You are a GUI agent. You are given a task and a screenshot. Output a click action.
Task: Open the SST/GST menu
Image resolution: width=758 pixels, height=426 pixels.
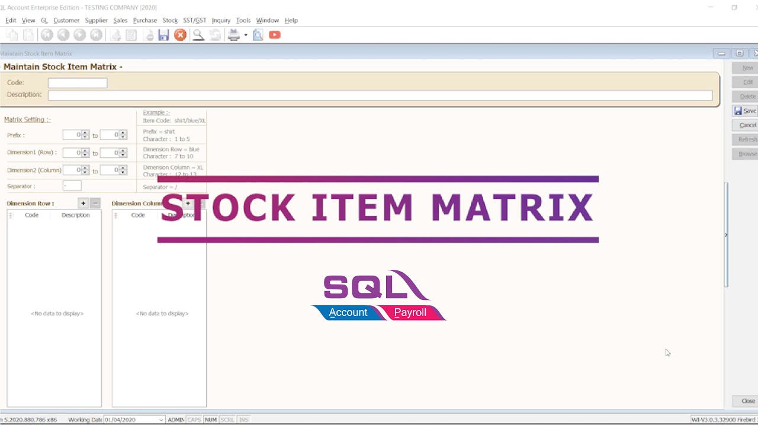click(x=194, y=20)
